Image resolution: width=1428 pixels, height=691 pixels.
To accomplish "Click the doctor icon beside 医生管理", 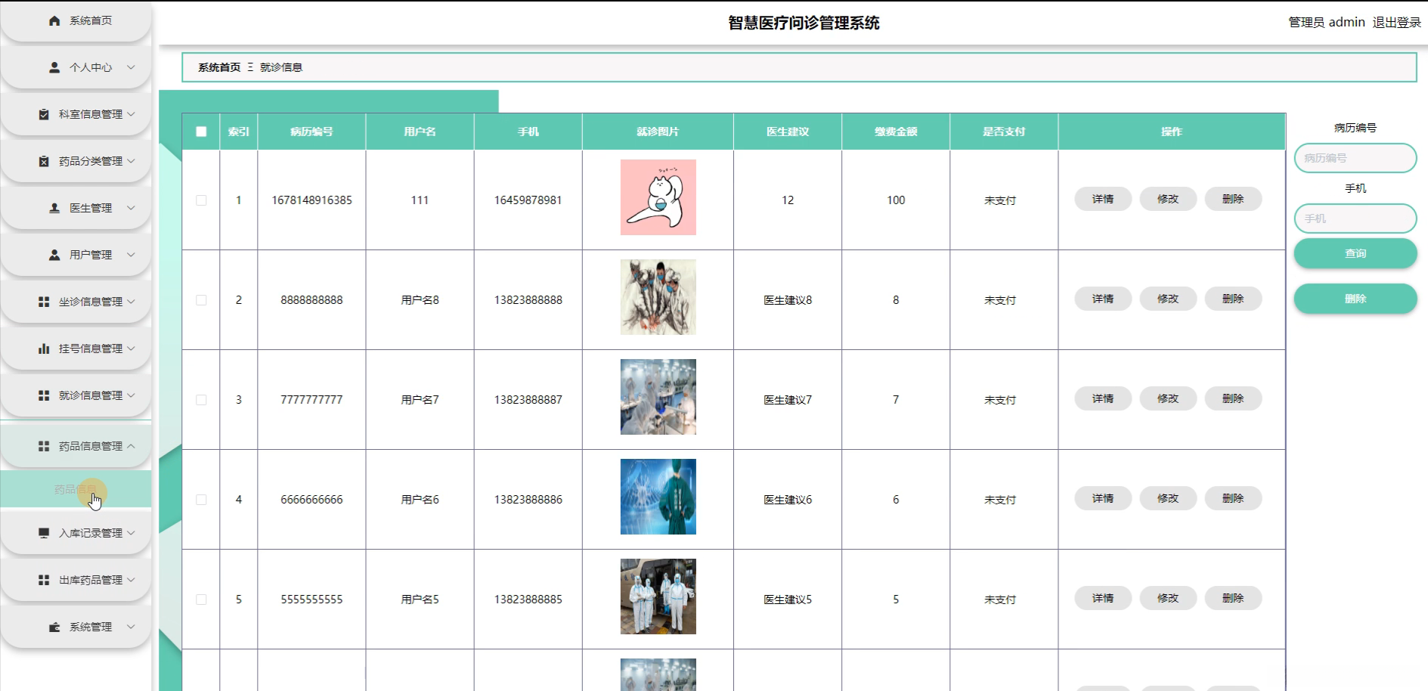I will point(54,208).
